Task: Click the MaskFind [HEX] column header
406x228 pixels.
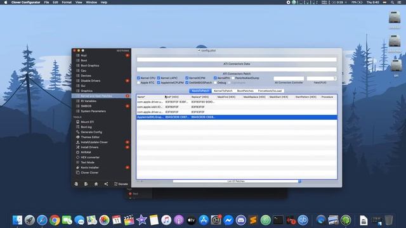Action: click(226, 97)
